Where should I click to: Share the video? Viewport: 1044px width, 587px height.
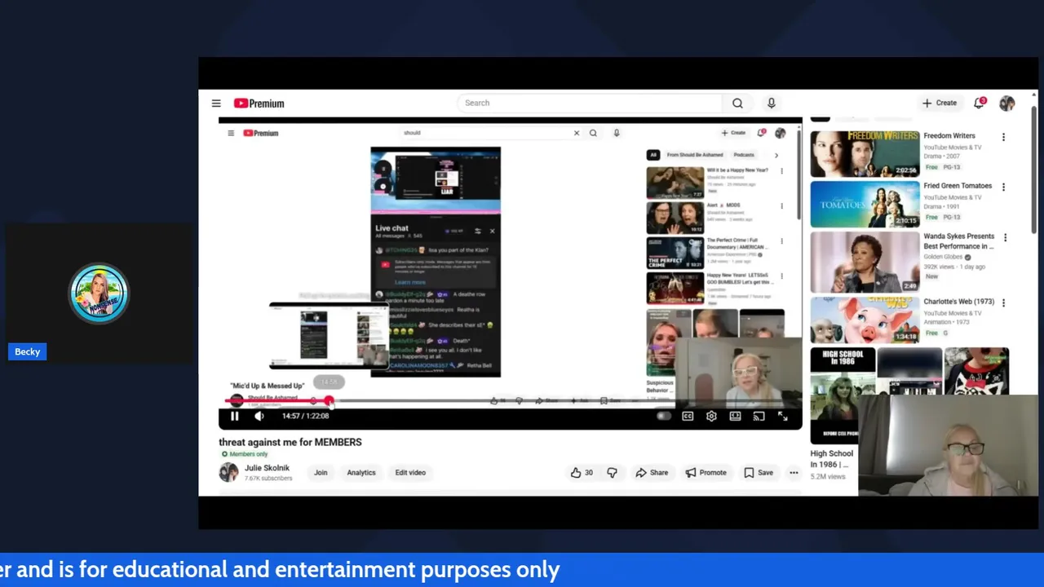(652, 472)
